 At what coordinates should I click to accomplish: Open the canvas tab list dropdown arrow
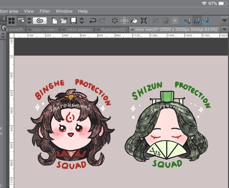225,30
